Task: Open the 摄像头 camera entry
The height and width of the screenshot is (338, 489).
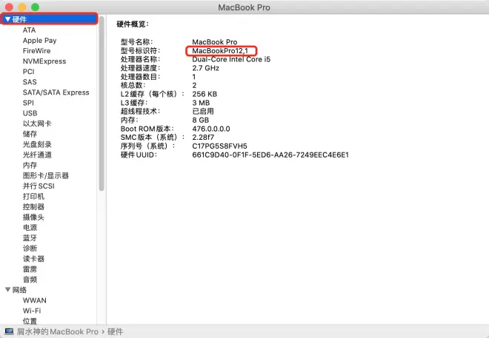Action: [x=33, y=217]
